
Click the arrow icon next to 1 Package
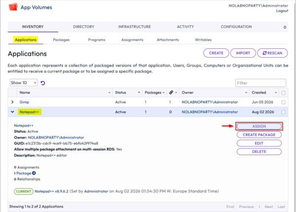coord(34,173)
